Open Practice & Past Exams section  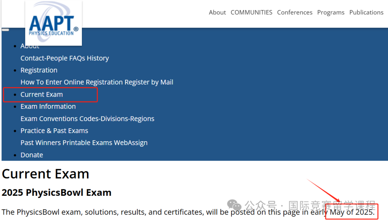coord(54,131)
